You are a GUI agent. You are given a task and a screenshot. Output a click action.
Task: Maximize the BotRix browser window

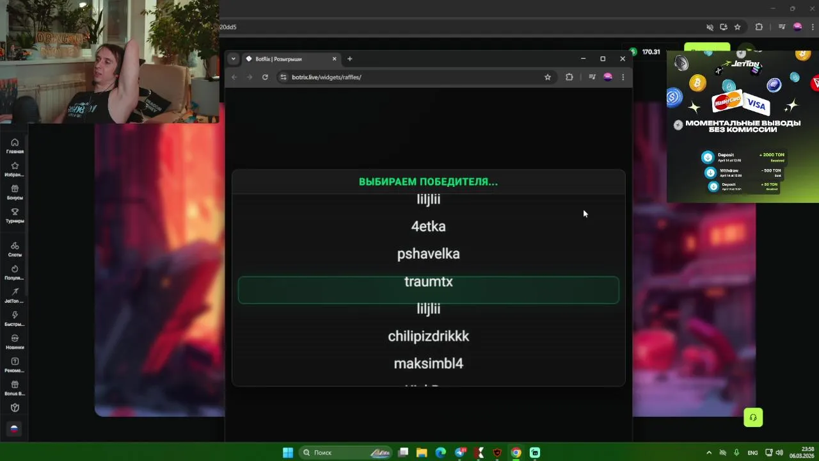point(603,58)
